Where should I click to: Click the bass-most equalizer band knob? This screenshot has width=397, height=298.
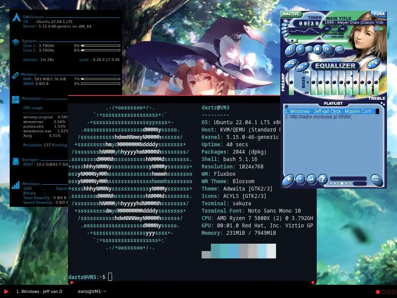pyautogui.click(x=313, y=82)
